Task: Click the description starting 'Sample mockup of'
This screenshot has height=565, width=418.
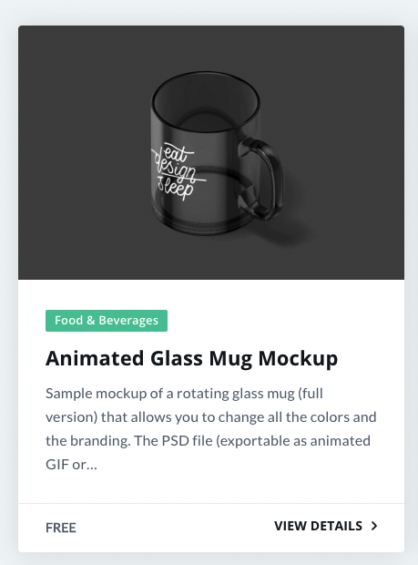Action: click(x=211, y=429)
